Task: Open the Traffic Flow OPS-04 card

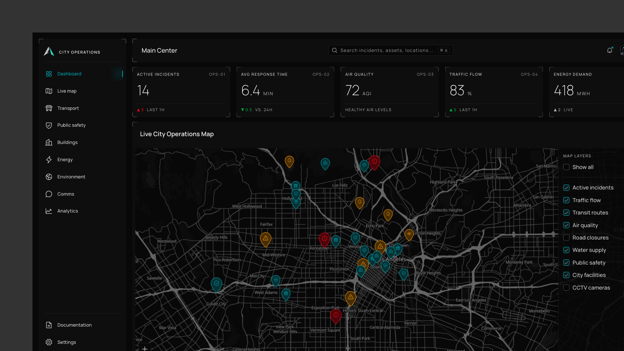Action: click(x=494, y=92)
